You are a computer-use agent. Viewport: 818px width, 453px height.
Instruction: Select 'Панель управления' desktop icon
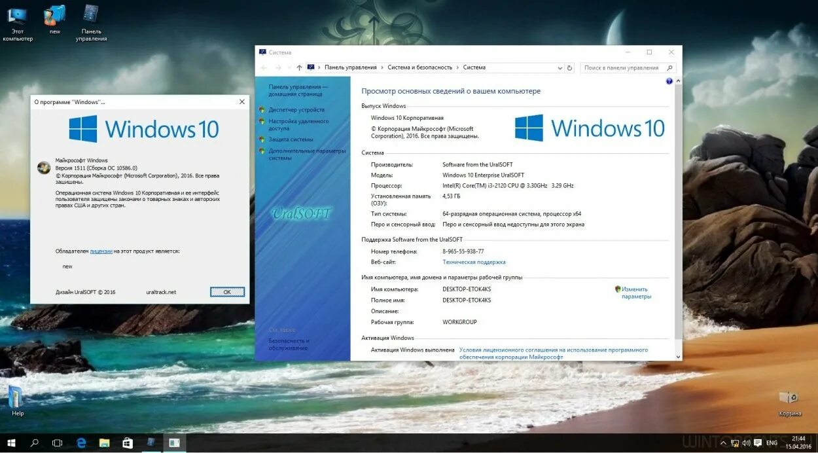[91, 24]
